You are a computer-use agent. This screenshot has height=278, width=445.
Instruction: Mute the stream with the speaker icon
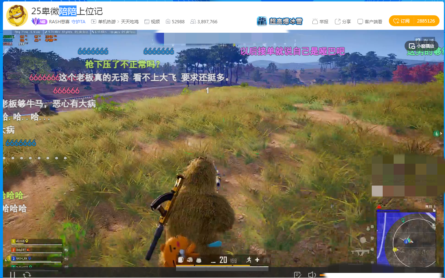(x=312, y=275)
